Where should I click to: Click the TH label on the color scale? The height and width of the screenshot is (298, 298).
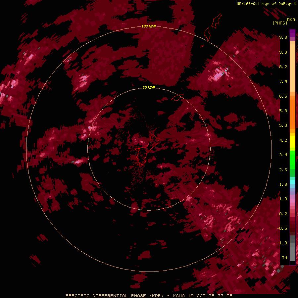pyautogui.click(x=284, y=258)
